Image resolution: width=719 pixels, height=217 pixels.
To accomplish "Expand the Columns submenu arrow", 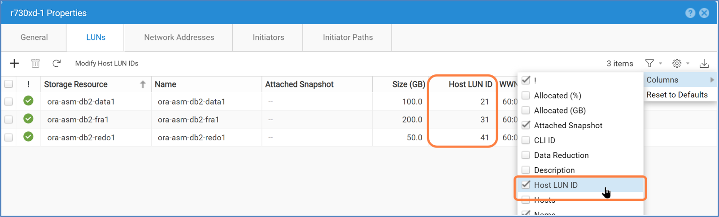I will pyautogui.click(x=712, y=80).
